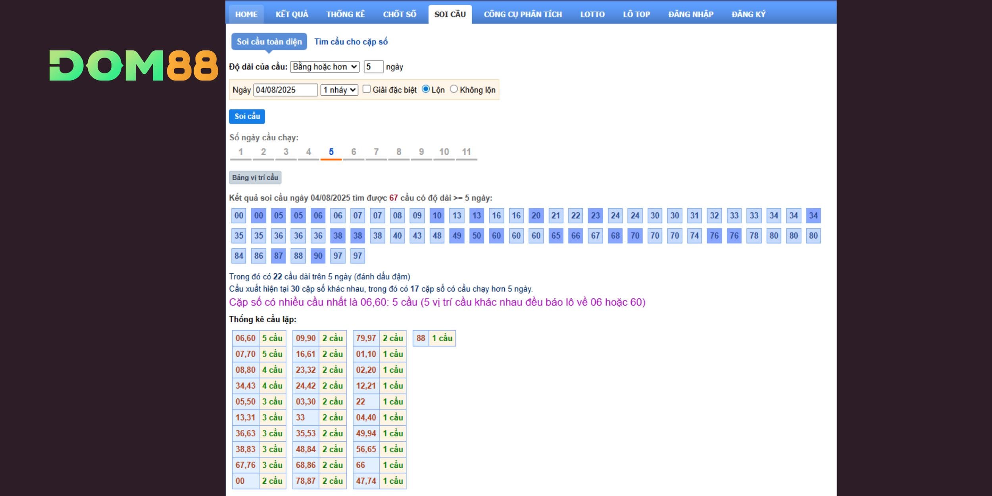Screen dimensions: 992x496
Task: Click ĐĂNG NHẬP to log in
Action: [691, 14]
